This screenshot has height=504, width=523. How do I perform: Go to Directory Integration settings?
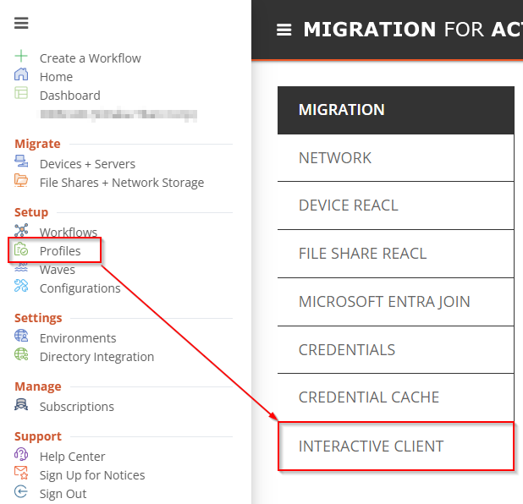(x=96, y=357)
